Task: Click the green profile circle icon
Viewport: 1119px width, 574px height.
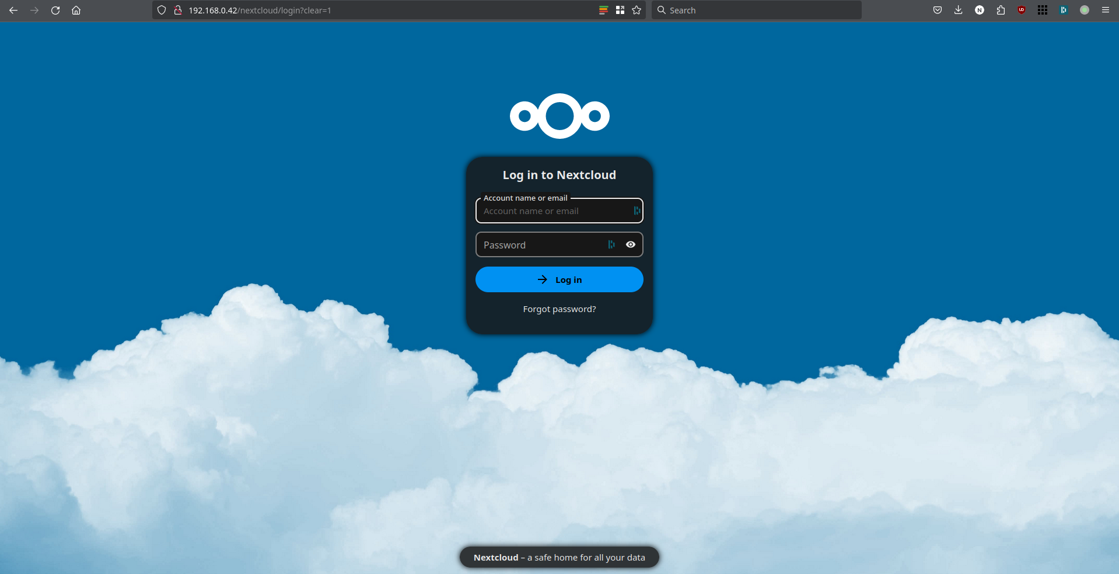Action: [x=1085, y=10]
